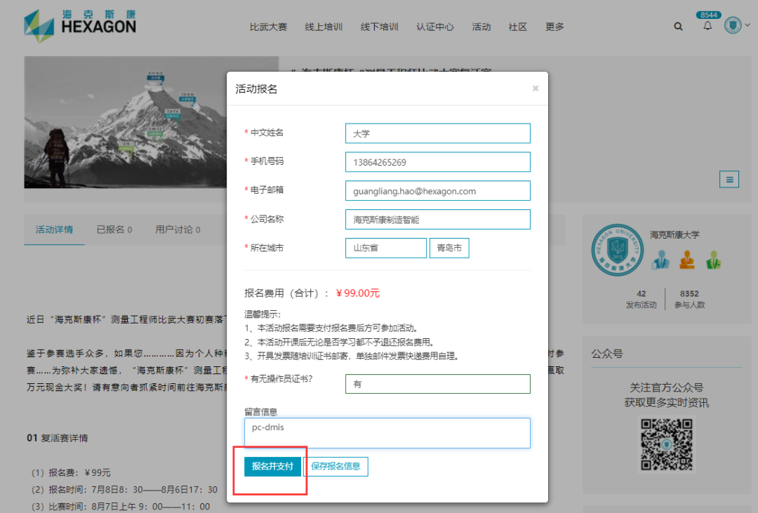Open the 青岛市 city dropdown

(449, 248)
